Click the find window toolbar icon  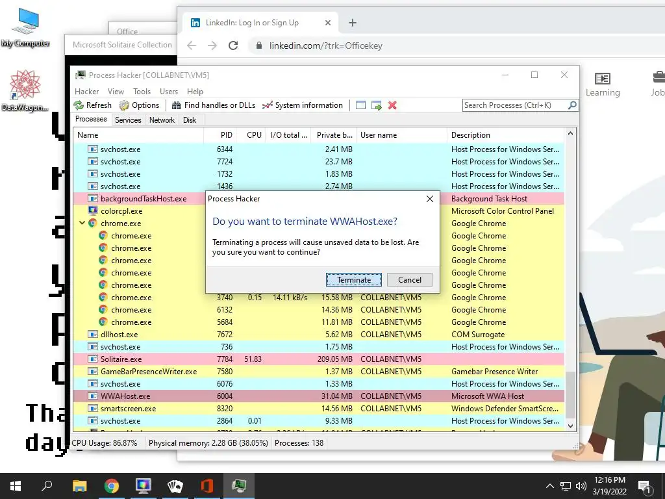coord(360,105)
